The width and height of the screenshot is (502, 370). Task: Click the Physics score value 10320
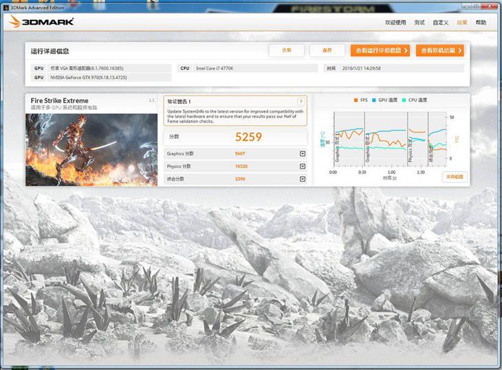pos(241,166)
